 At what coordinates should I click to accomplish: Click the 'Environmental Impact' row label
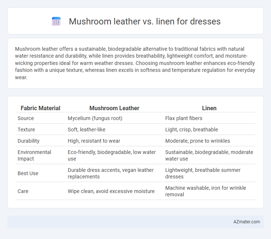tap(34, 155)
